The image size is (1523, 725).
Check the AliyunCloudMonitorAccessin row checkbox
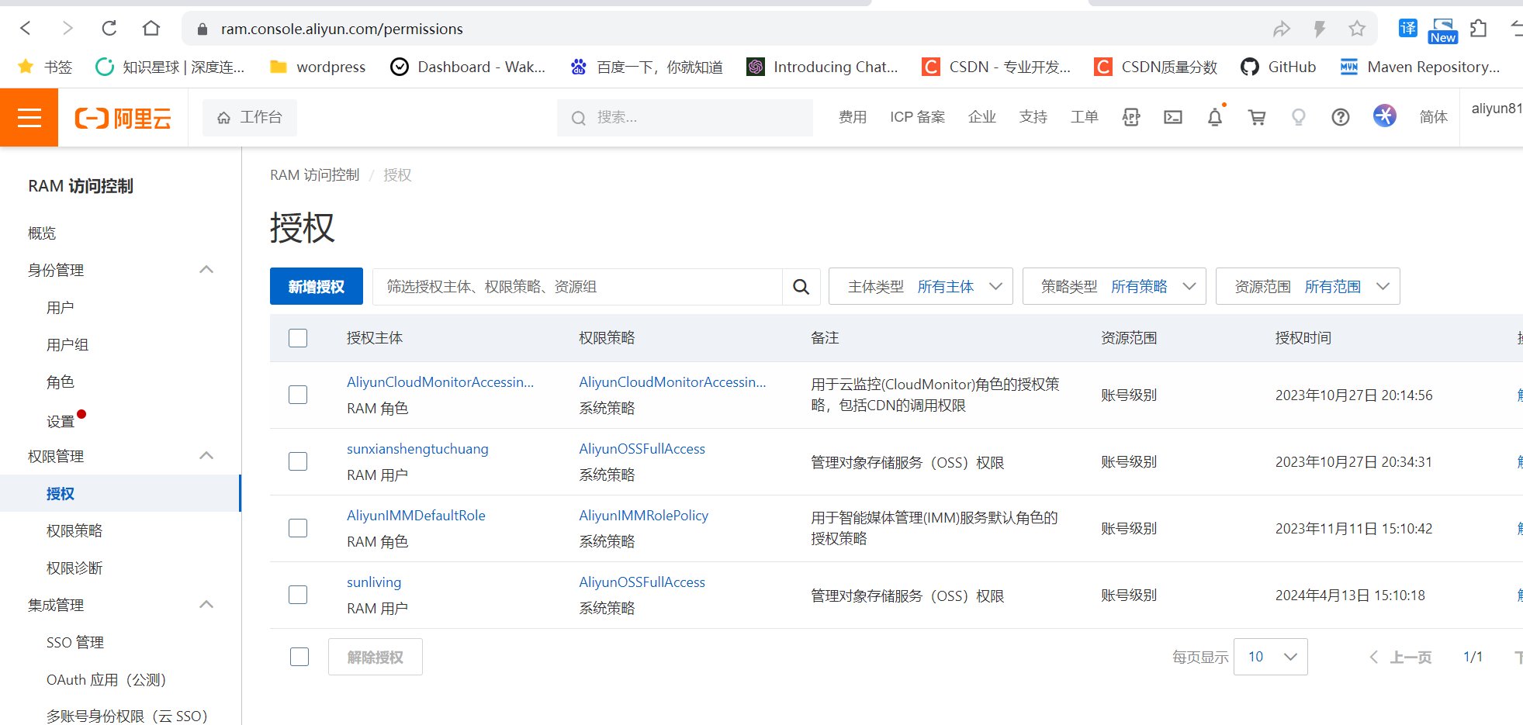click(x=298, y=395)
